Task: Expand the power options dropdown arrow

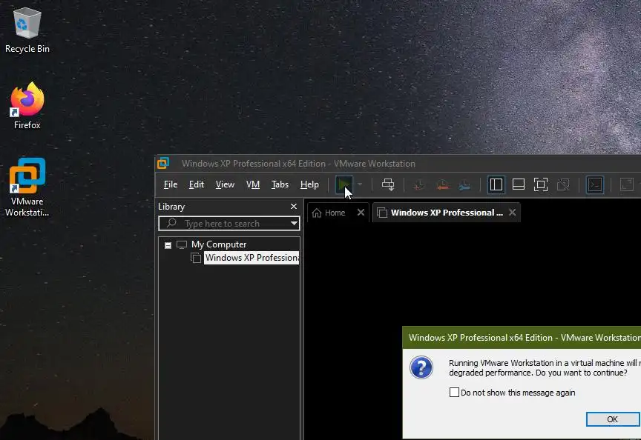Action: (360, 184)
